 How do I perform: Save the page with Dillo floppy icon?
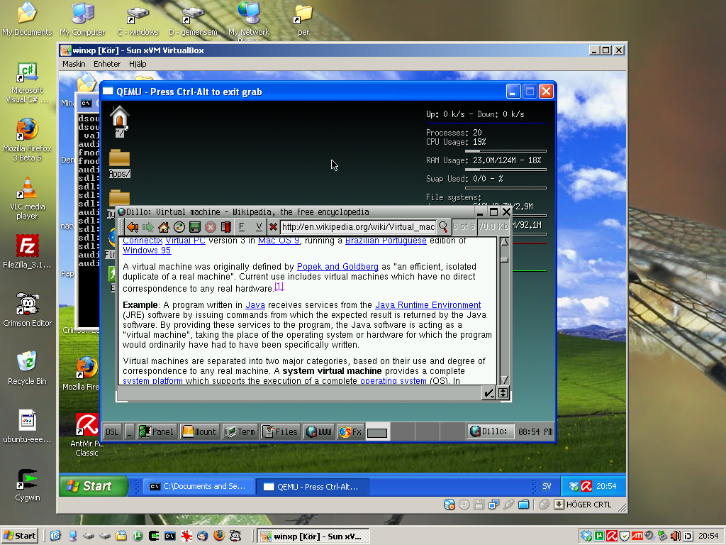[195, 227]
